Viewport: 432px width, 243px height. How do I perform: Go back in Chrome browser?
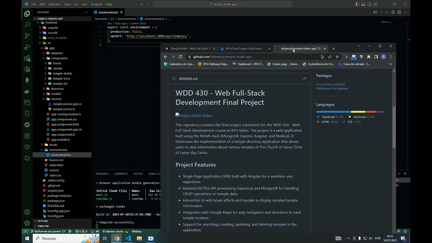pyautogui.click(x=165, y=57)
